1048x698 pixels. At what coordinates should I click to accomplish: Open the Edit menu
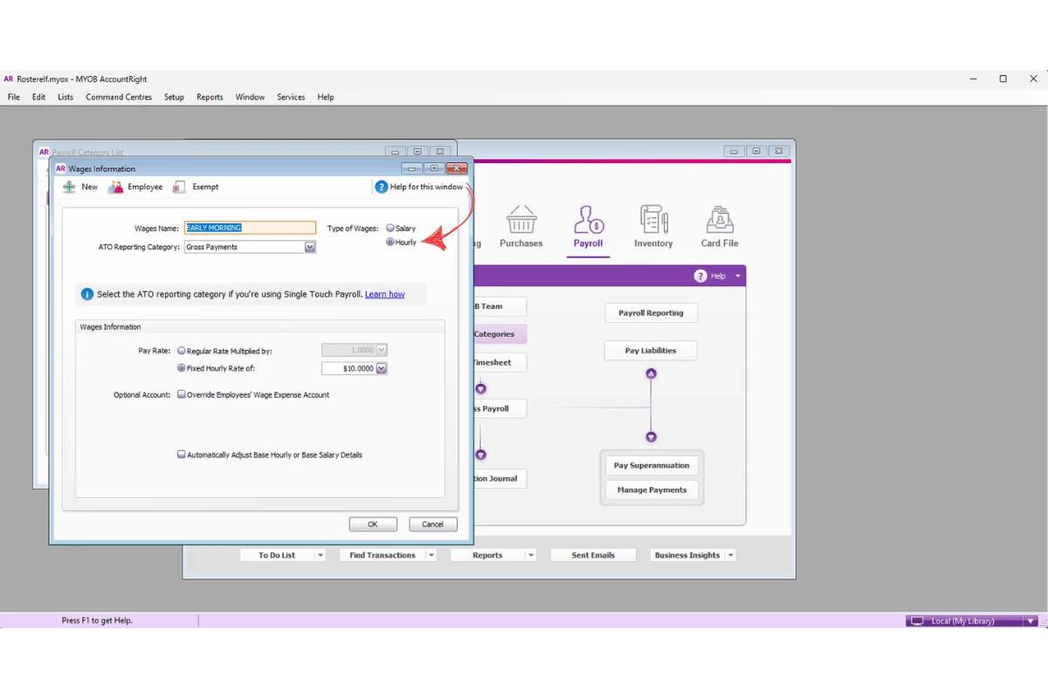(x=38, y=97)
